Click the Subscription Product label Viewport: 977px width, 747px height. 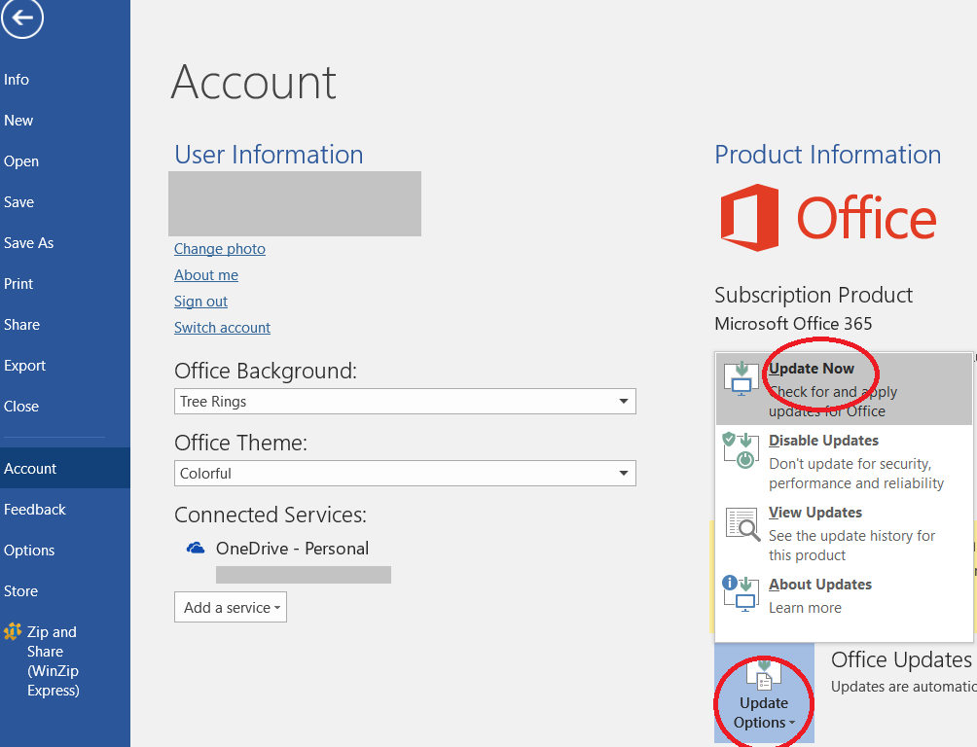tap(814, 295)
